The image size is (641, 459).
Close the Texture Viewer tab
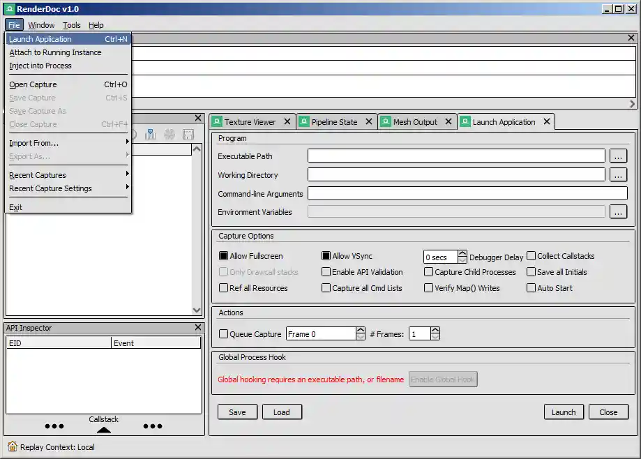click(x=287, y=121)
